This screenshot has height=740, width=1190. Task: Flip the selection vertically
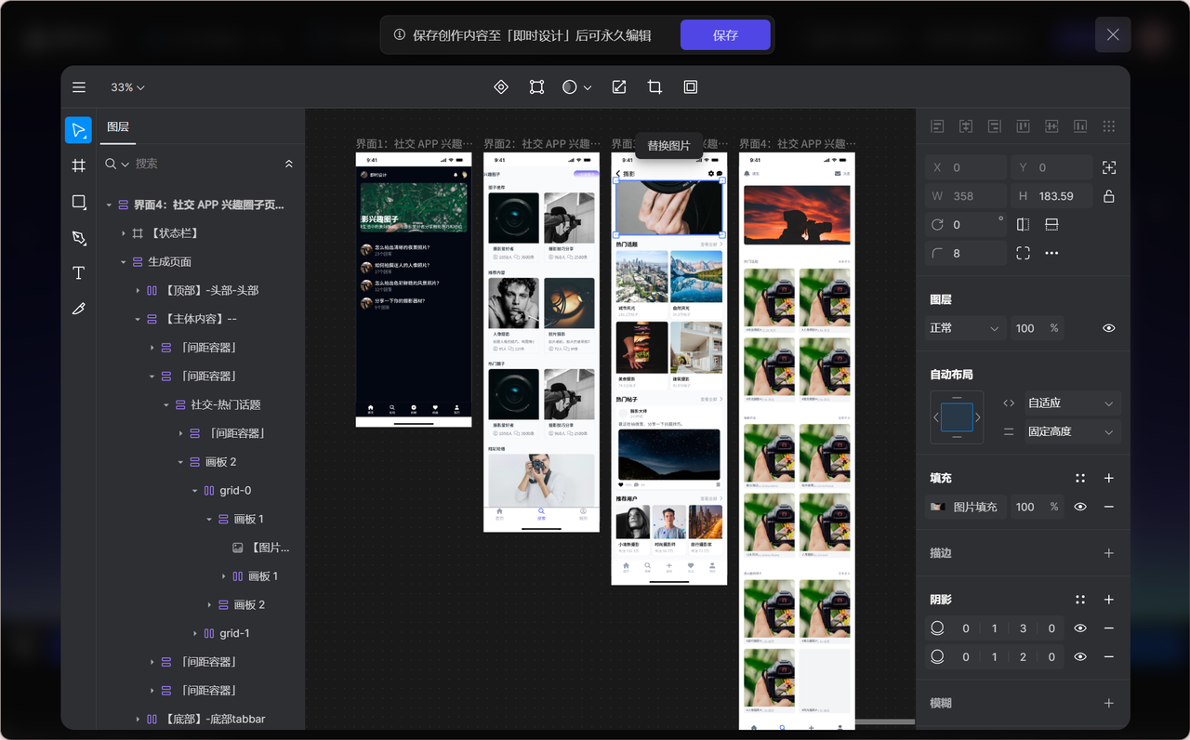click(1051, 225)
